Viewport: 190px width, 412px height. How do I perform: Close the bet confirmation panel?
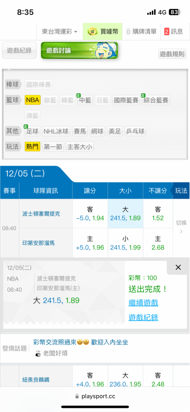(178, 267)
